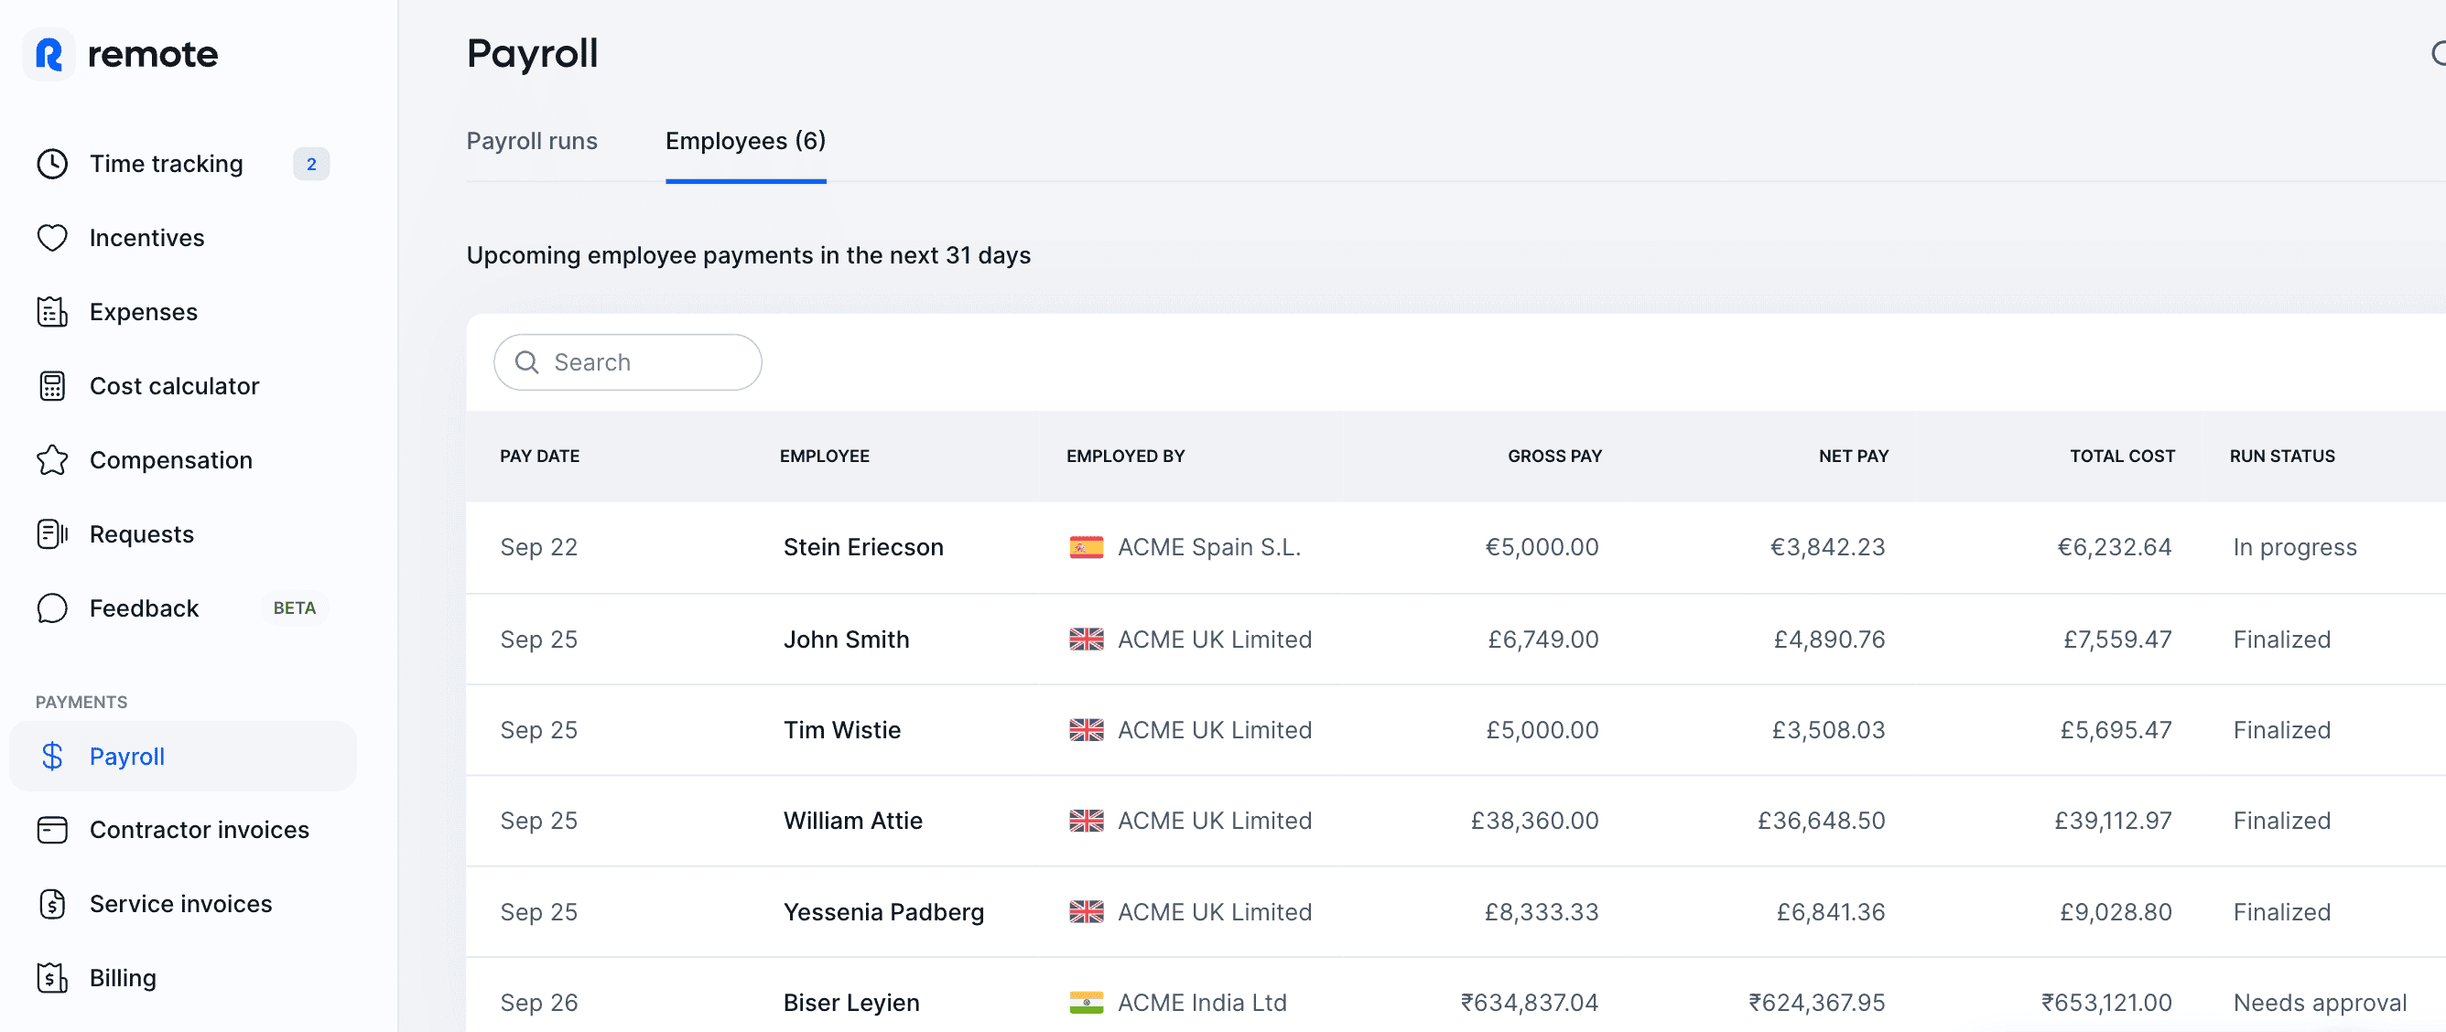Click the search magnifier icon
Screen dimensions: 2446x1032
(527, 361)
